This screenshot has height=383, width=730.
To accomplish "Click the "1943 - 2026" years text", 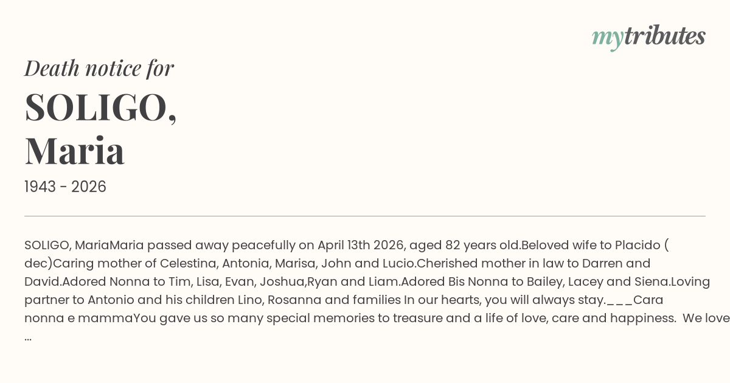I will (x=65, y=187).
